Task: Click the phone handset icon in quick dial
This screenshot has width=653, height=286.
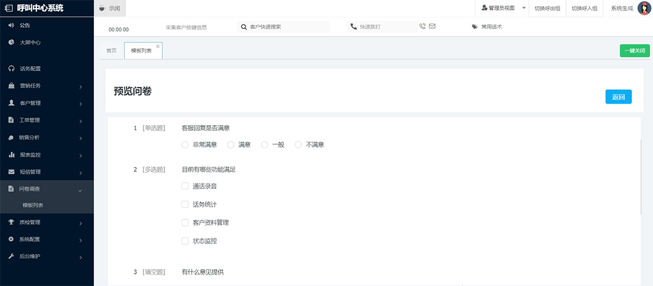Action: (354, 27)
